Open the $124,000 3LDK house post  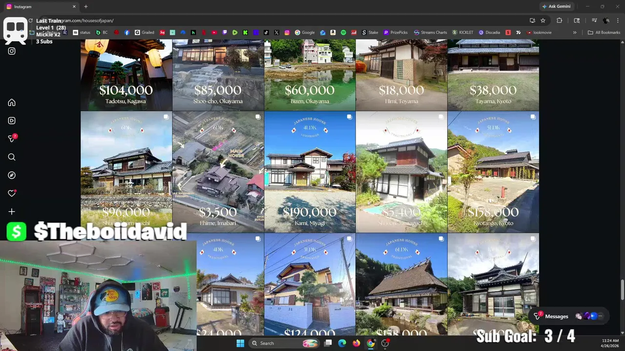coord(310,284)
